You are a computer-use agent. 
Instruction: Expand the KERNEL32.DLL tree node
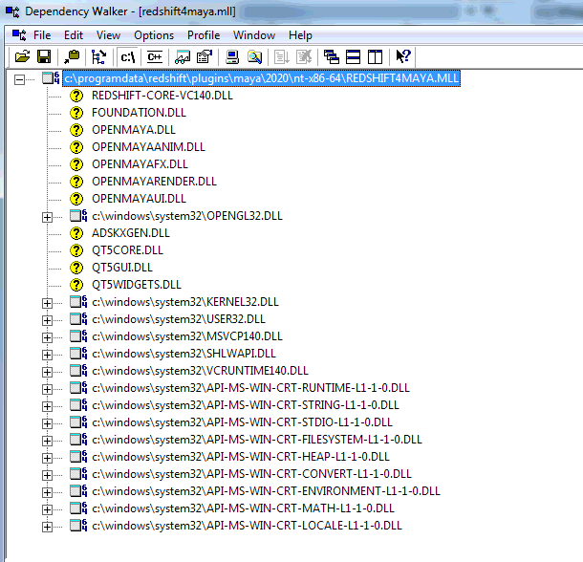point(47,303)
